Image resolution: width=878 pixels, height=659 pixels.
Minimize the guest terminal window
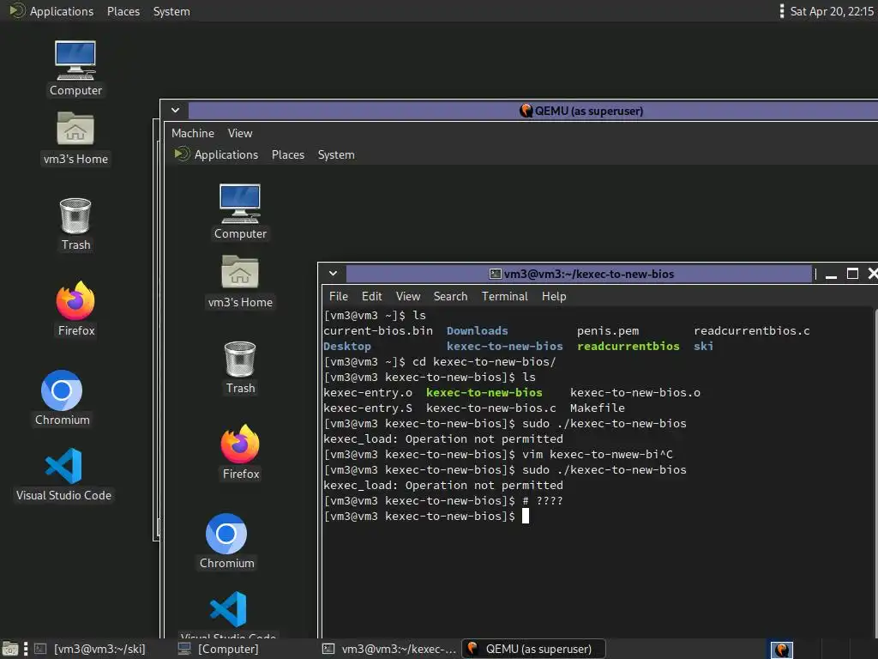(x=831, y=274)
